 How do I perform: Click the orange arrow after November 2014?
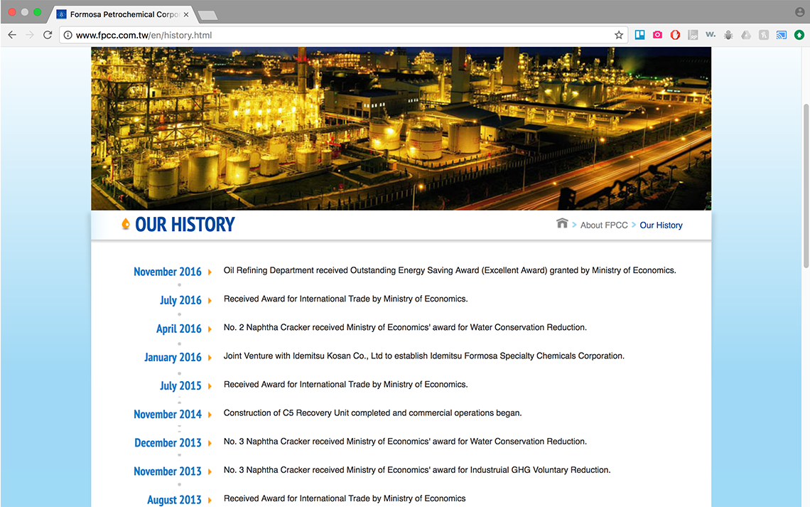pyautogui.click(x=210, y=415)
